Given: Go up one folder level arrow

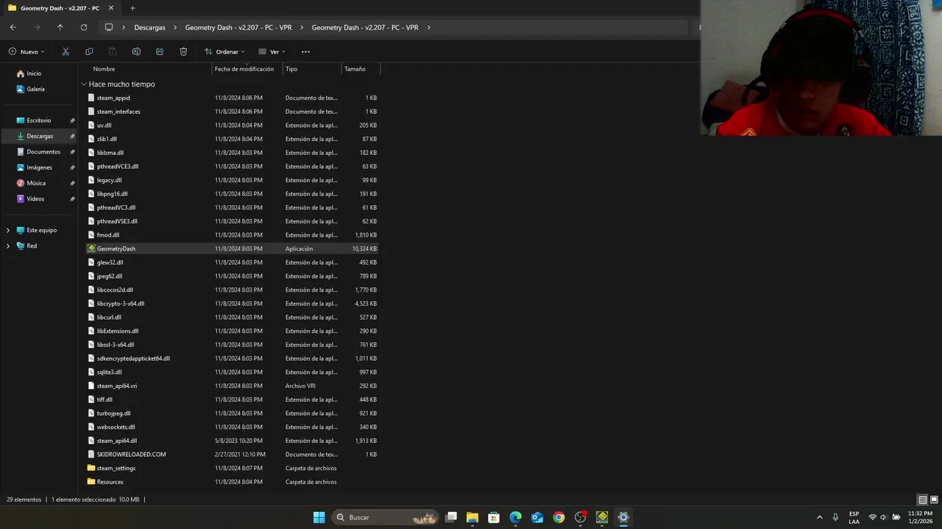Looking at the screenshot, I should pos(60,27).
